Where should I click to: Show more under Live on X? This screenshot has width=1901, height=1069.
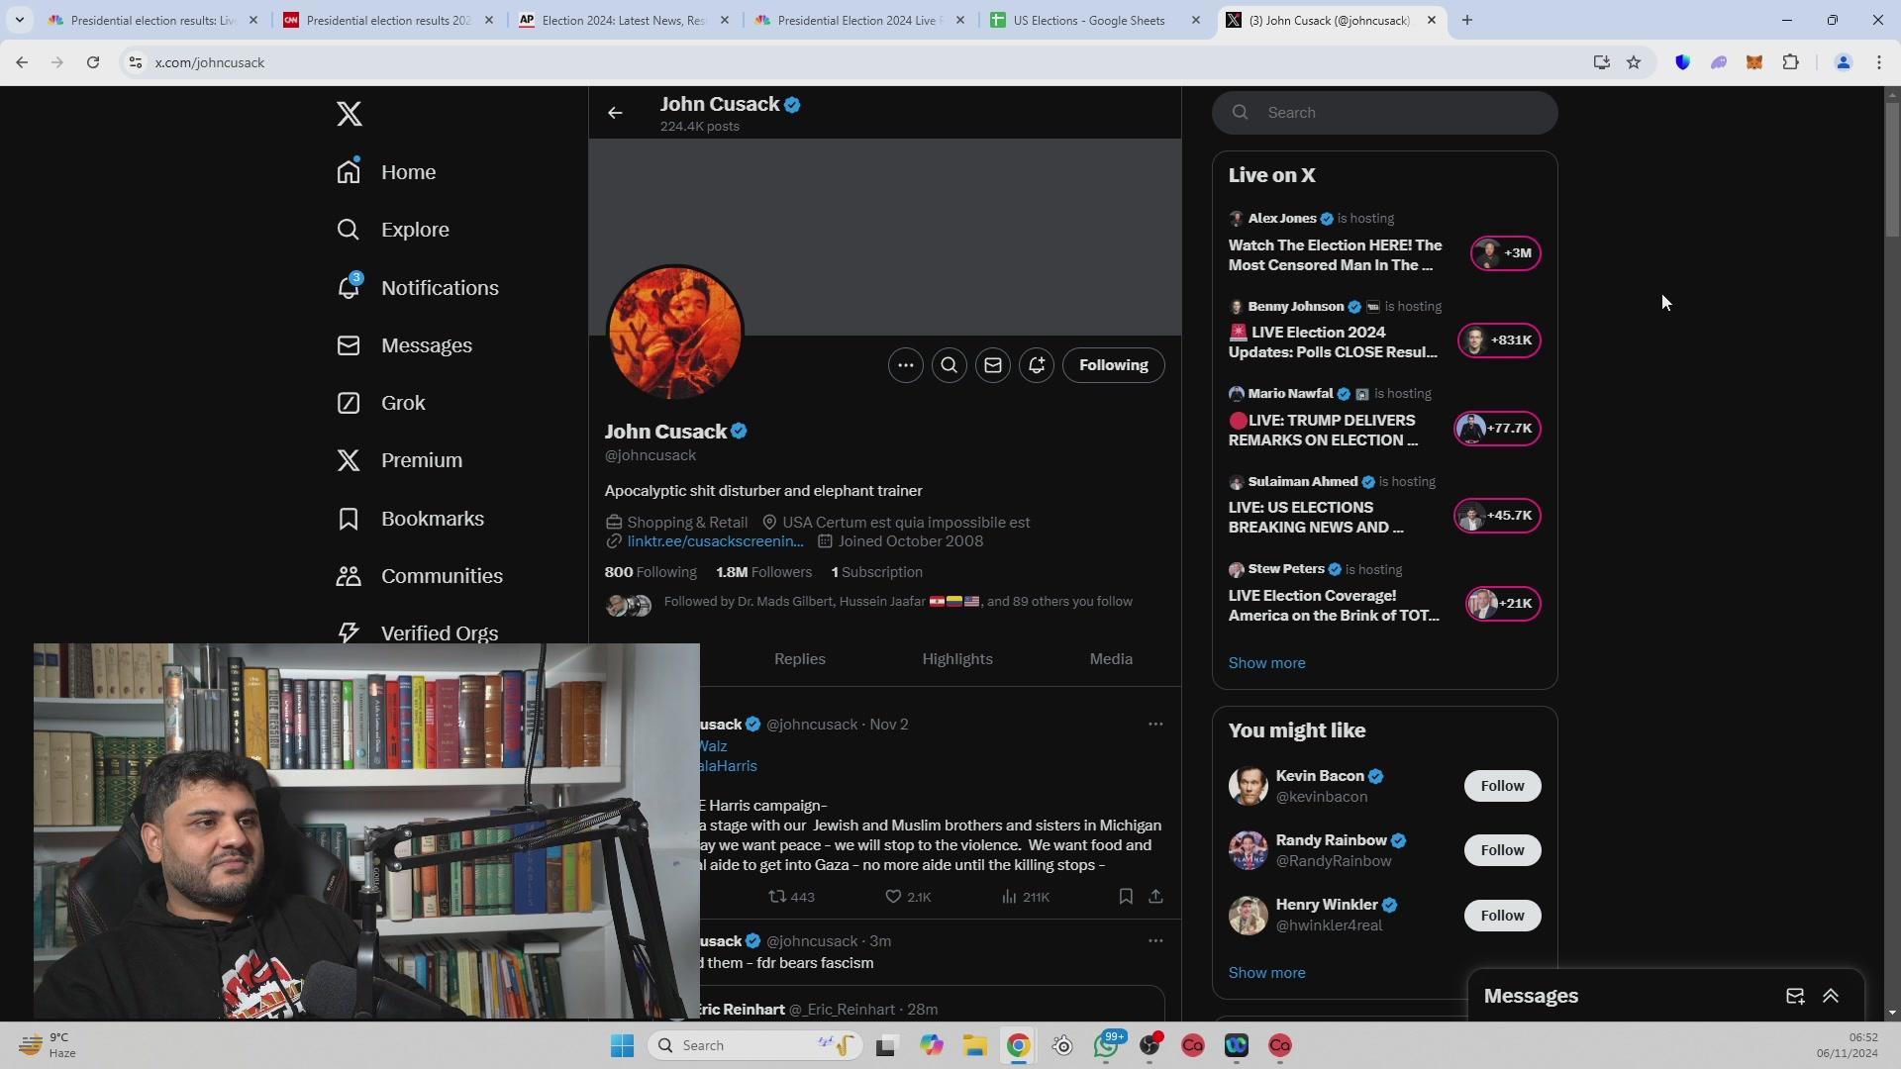coord(1266,663)
